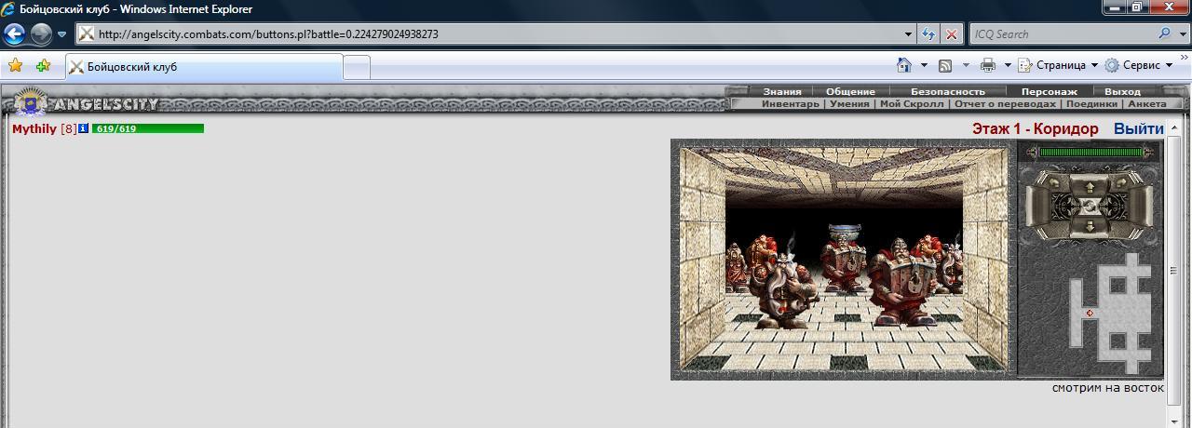
Task: Expand the Print dropdown arrow
Action: [x=1008, y=65]
